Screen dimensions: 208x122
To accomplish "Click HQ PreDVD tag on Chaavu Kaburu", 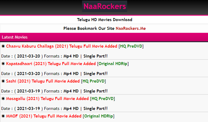I will point(131,46).
